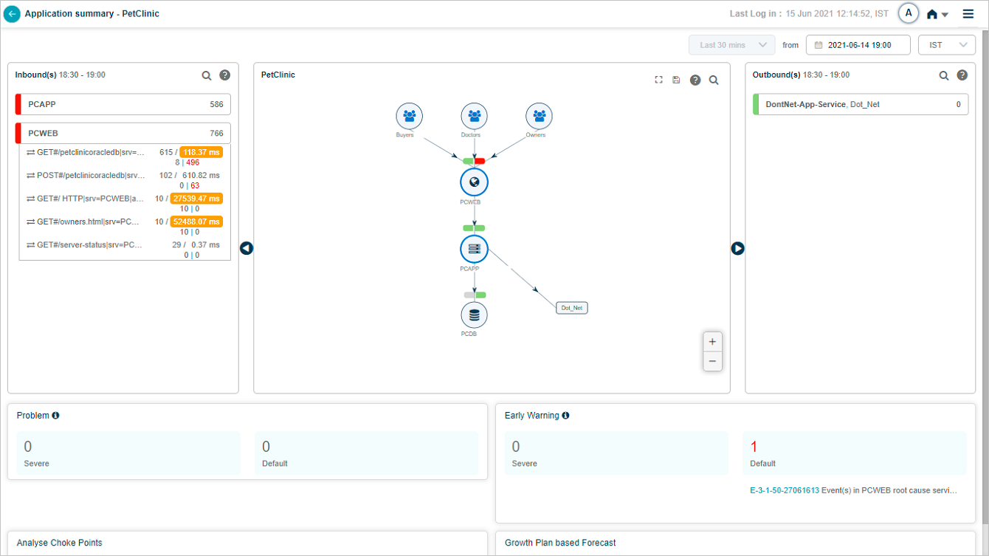The image size is (989, 556).
Task: Open early warning link E-3-1-50-27061613
Action: pyautogui.click(x=784, y=490)
